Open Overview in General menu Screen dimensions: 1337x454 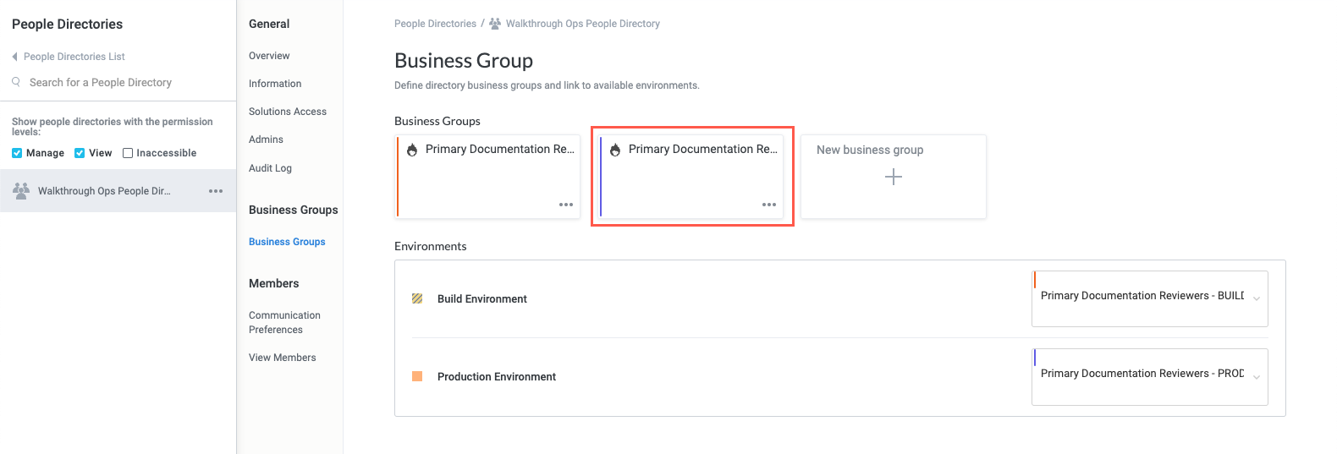pyautogui.click(x=269, y=56)
